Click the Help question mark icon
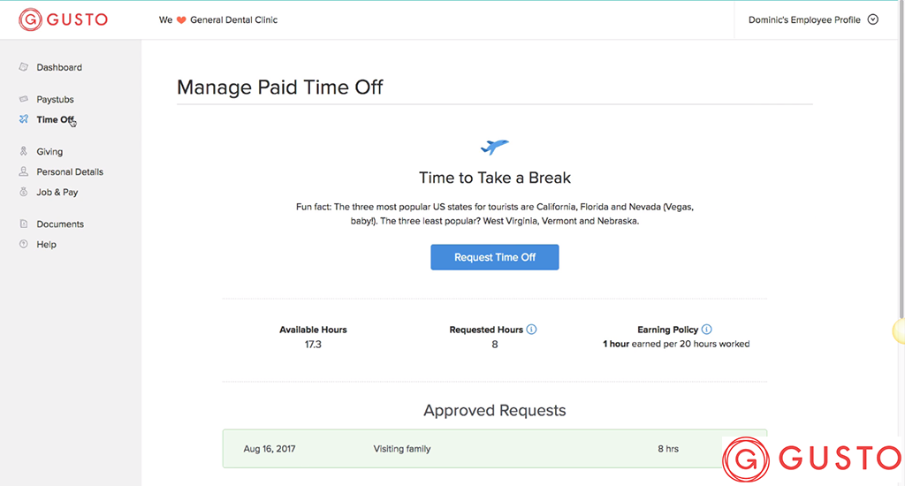Image resolution: width=905 pixels, height=486 pixels. click(24, 245)
